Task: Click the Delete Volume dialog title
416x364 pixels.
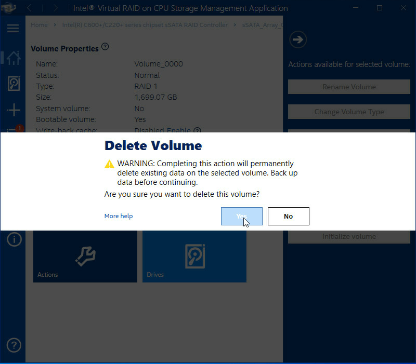Action: pos(153,145)
